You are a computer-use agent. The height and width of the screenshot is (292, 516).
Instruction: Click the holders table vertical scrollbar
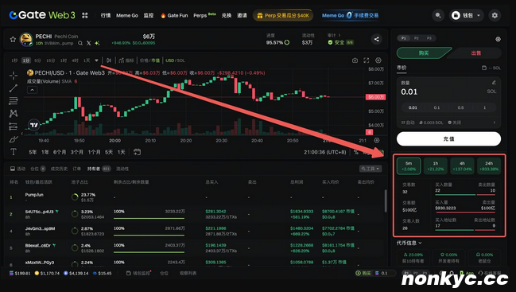[x=386, y=201]
